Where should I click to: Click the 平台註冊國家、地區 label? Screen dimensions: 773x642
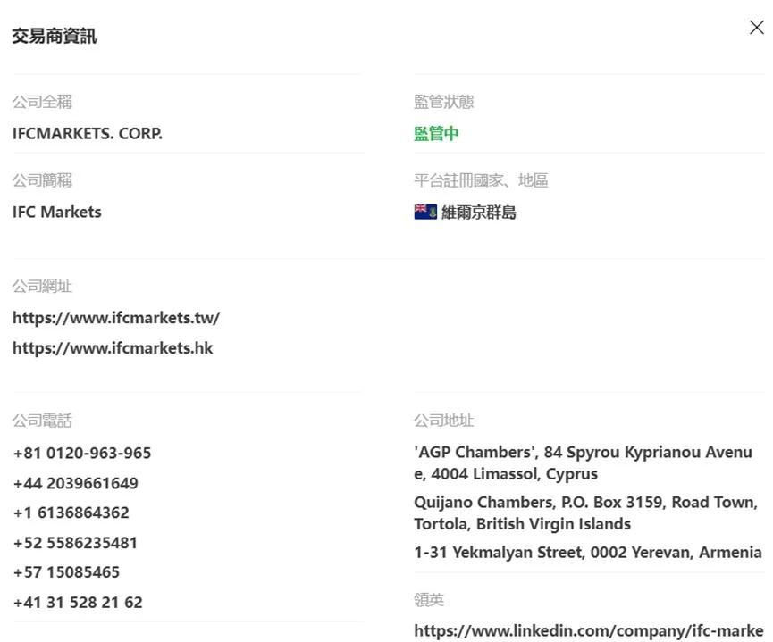point(481,180)
